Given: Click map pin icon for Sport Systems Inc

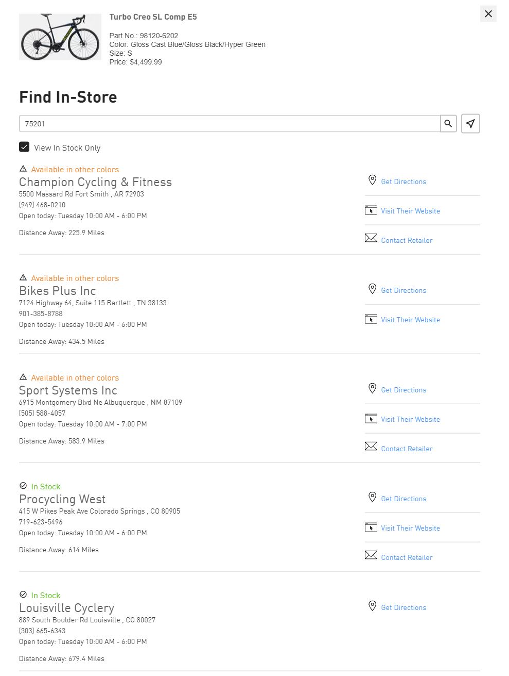Looking at the screenshot, I should pos(372,388).
